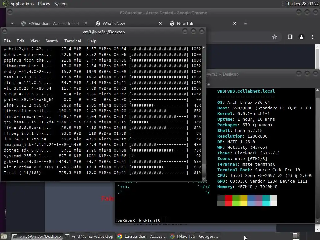
Task: Activate New Tab - Google taskbar button
Action: point(194,236)
